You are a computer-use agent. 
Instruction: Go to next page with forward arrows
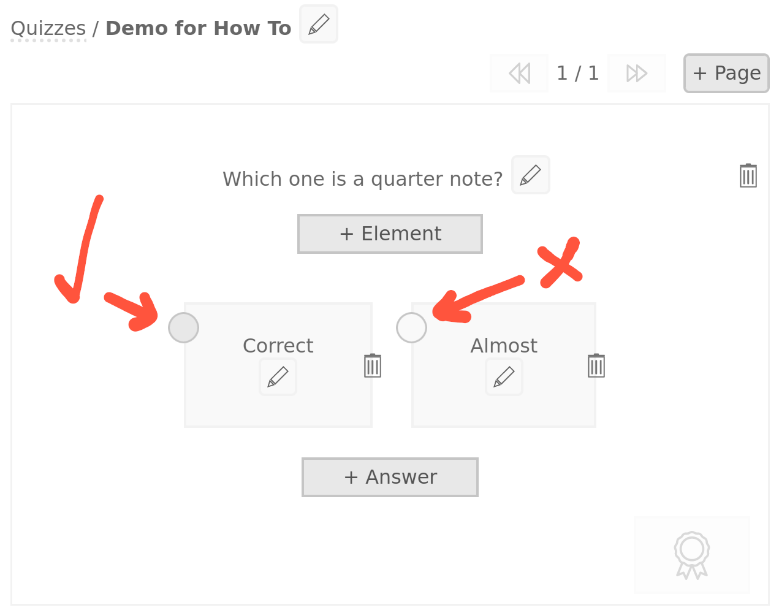637,74
